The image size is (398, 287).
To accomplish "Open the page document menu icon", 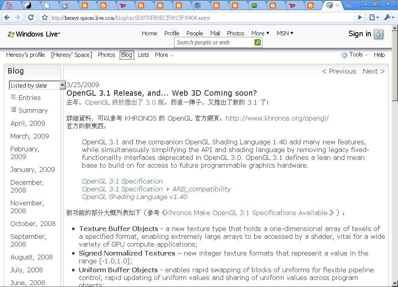I will coord(374,17).
